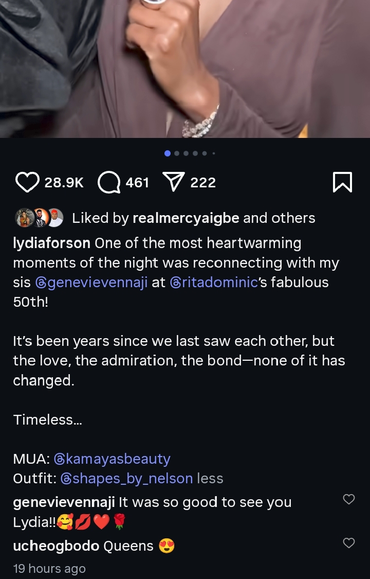Open lydiaforson's profile from the caption
Viewport: 370px width, 579px height.
(51, 242)
